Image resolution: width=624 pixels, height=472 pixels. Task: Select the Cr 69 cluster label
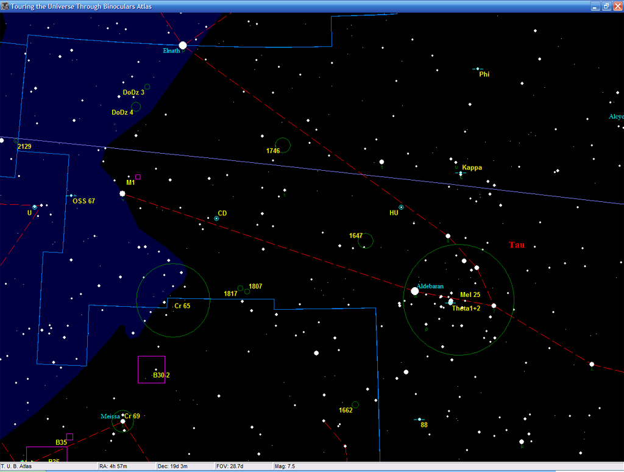[x=132, y=417]
